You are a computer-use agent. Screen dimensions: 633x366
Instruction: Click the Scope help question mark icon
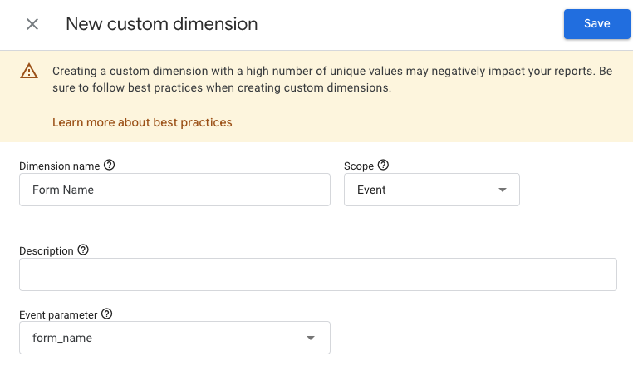click(x=383, y=166)
